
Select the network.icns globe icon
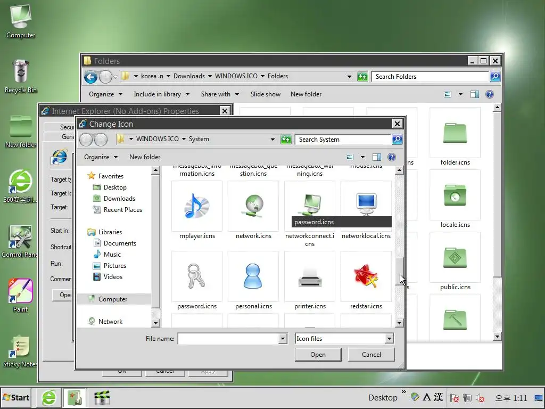(x=253, y=206)
